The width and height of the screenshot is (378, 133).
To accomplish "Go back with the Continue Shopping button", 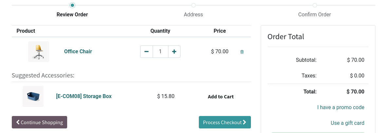I will 39,122.
